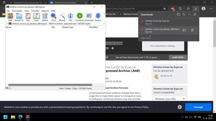
Task: Open the ad blocker extension icon
Action: tap(172, 9)
